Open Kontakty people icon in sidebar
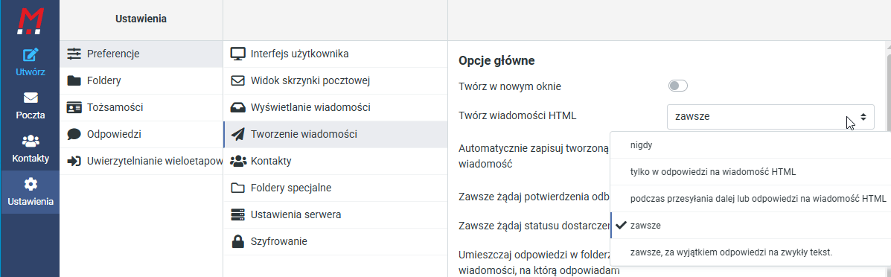Viewport: 891px width, 277px height. coord(30,141)
